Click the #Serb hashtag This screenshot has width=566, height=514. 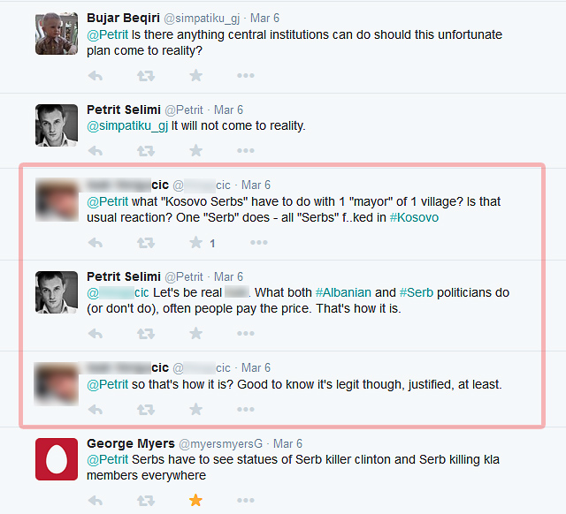[x=417, y=292]
